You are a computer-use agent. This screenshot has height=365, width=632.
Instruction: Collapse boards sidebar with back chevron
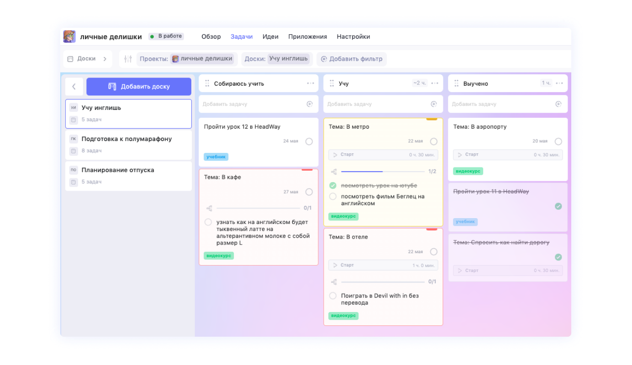(74, 87)
